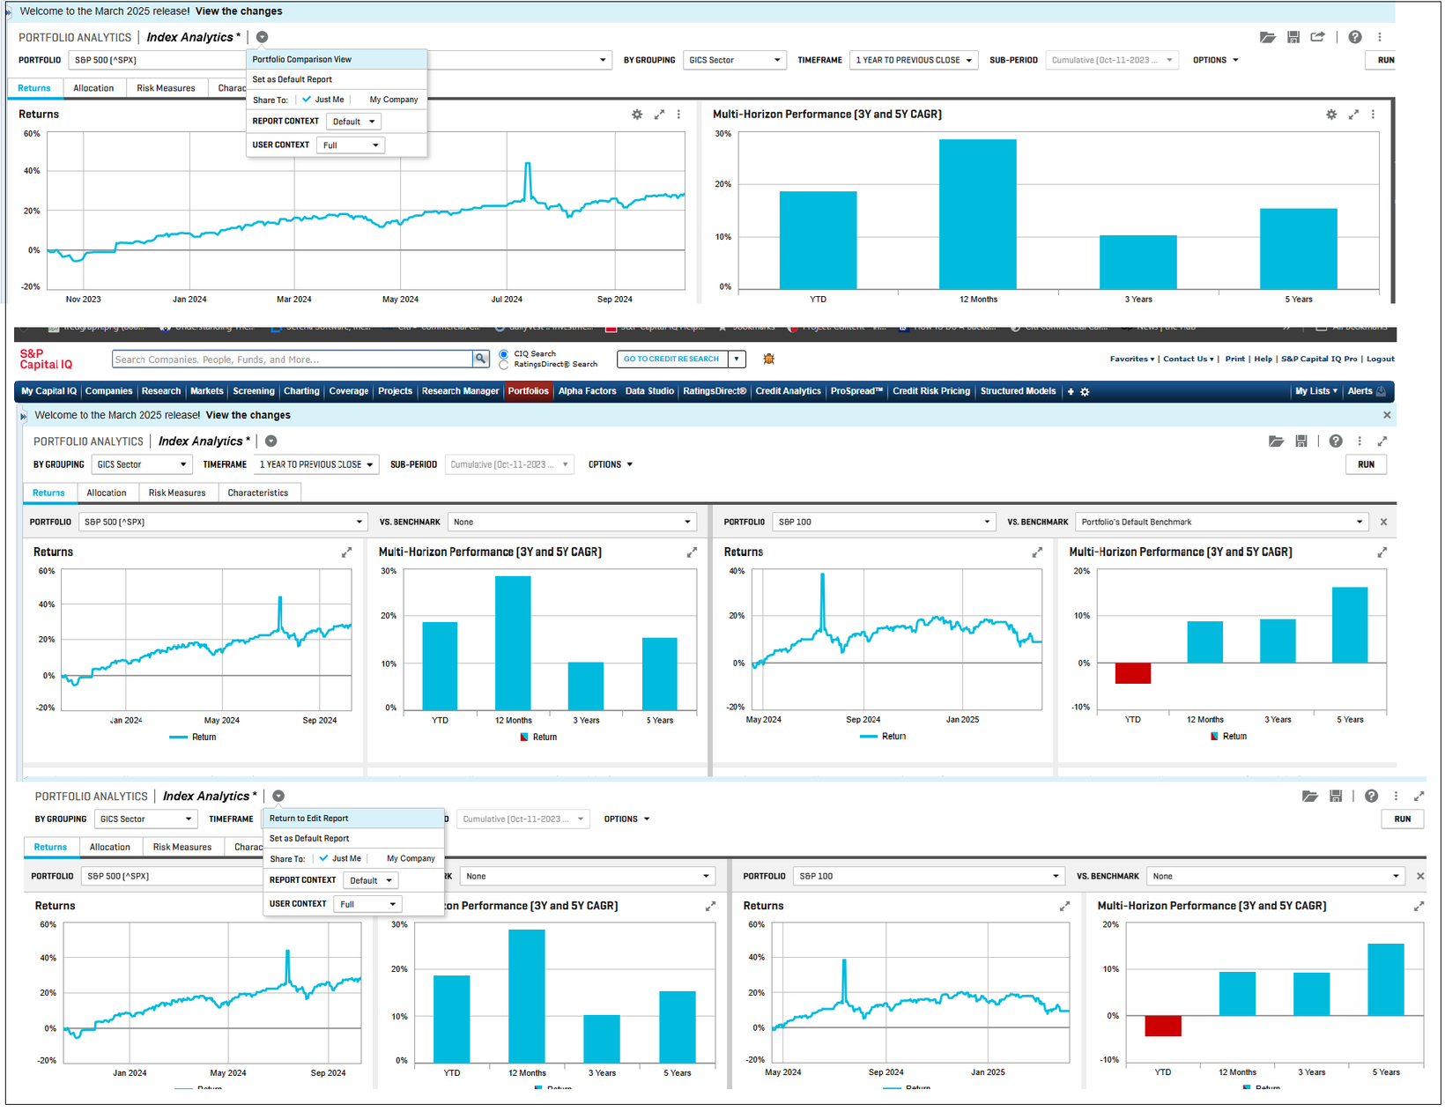This screenshot has height=1112, width=1445.
Task: Click save icon in the middle panel toolbar
Action: pyautogui.click(x=1301, y=441)
